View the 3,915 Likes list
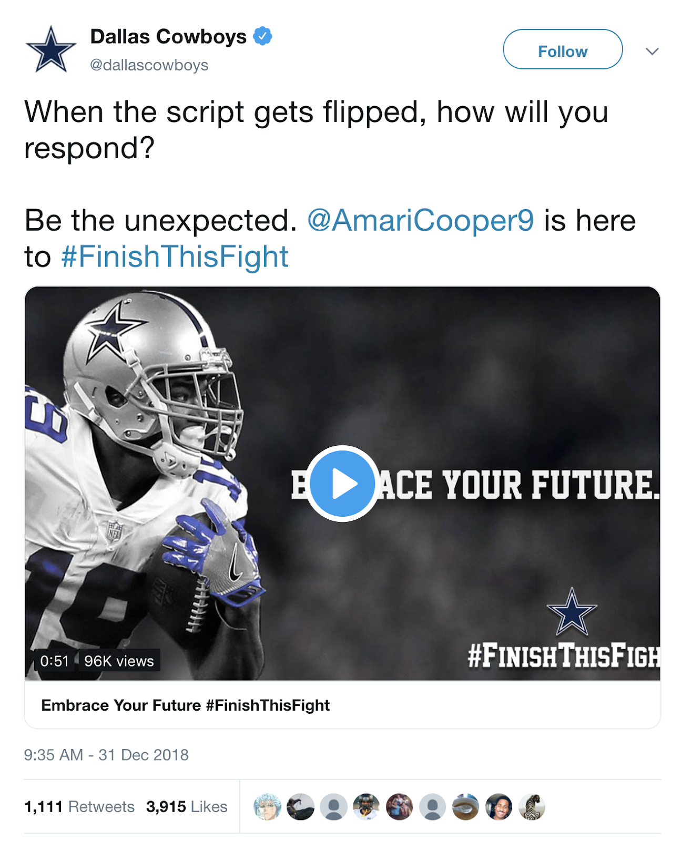Image resolution: width=682 pixels, height=841 pixels. click(187, 806)
